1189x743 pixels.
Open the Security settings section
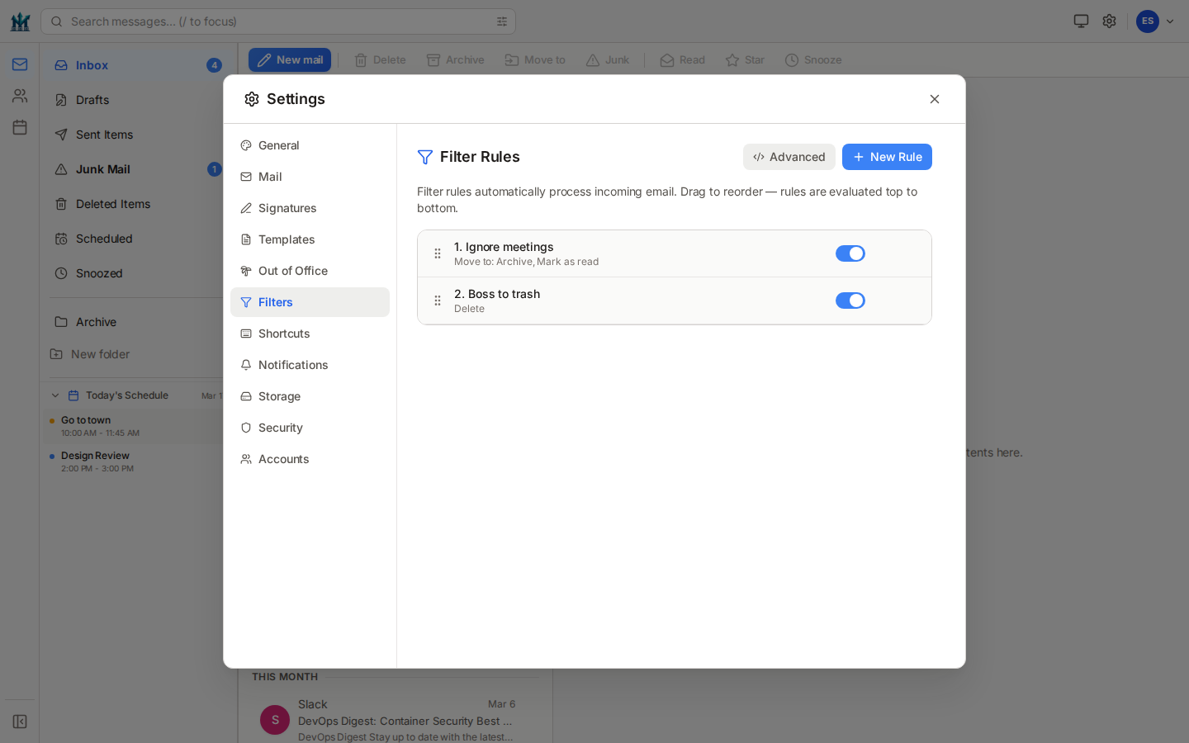coord(280,428)
